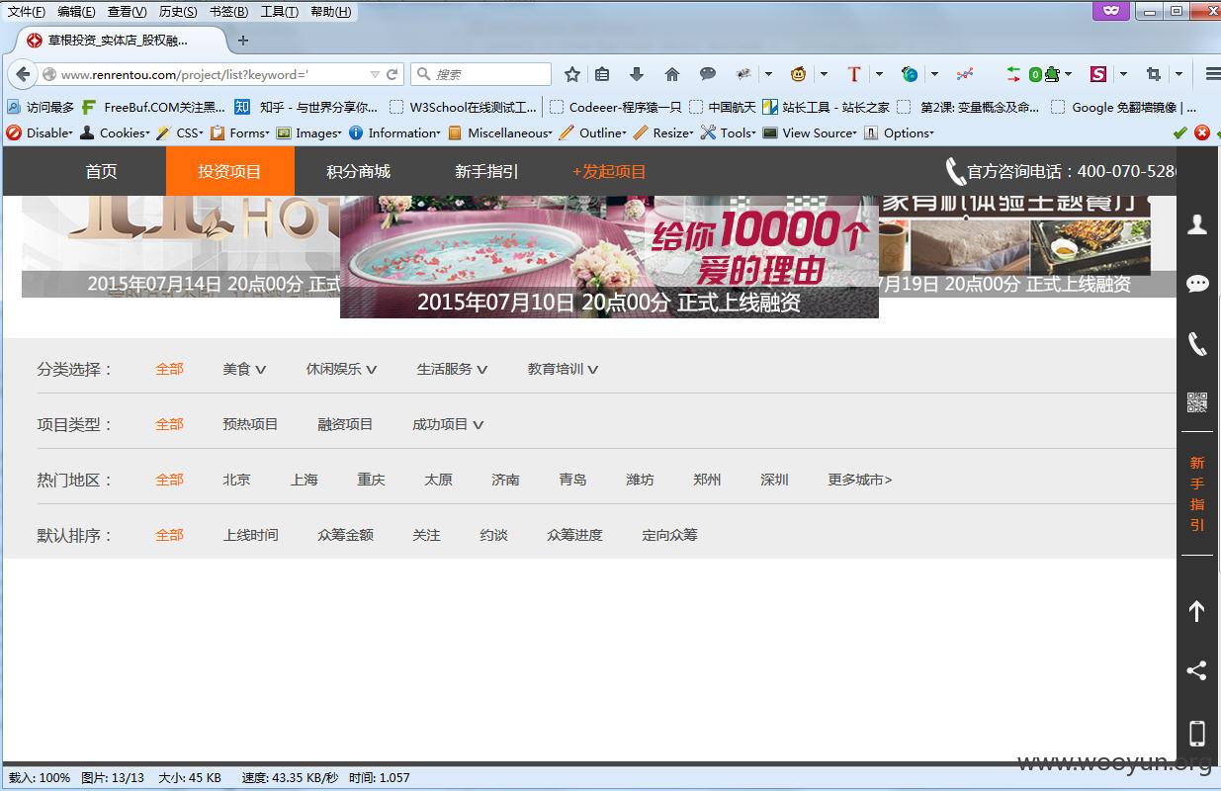Open the 新手指引 navigation tab

[486, 171]
